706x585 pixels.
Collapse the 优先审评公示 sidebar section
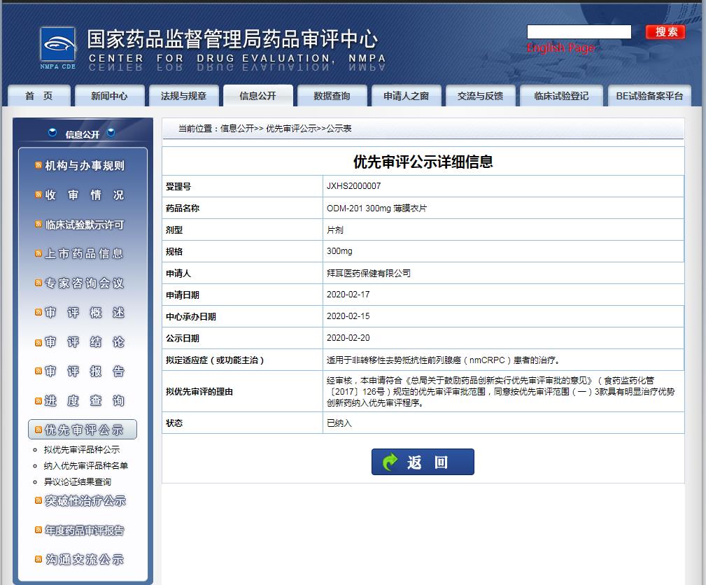pyautogui.click(x=83, y=430)
